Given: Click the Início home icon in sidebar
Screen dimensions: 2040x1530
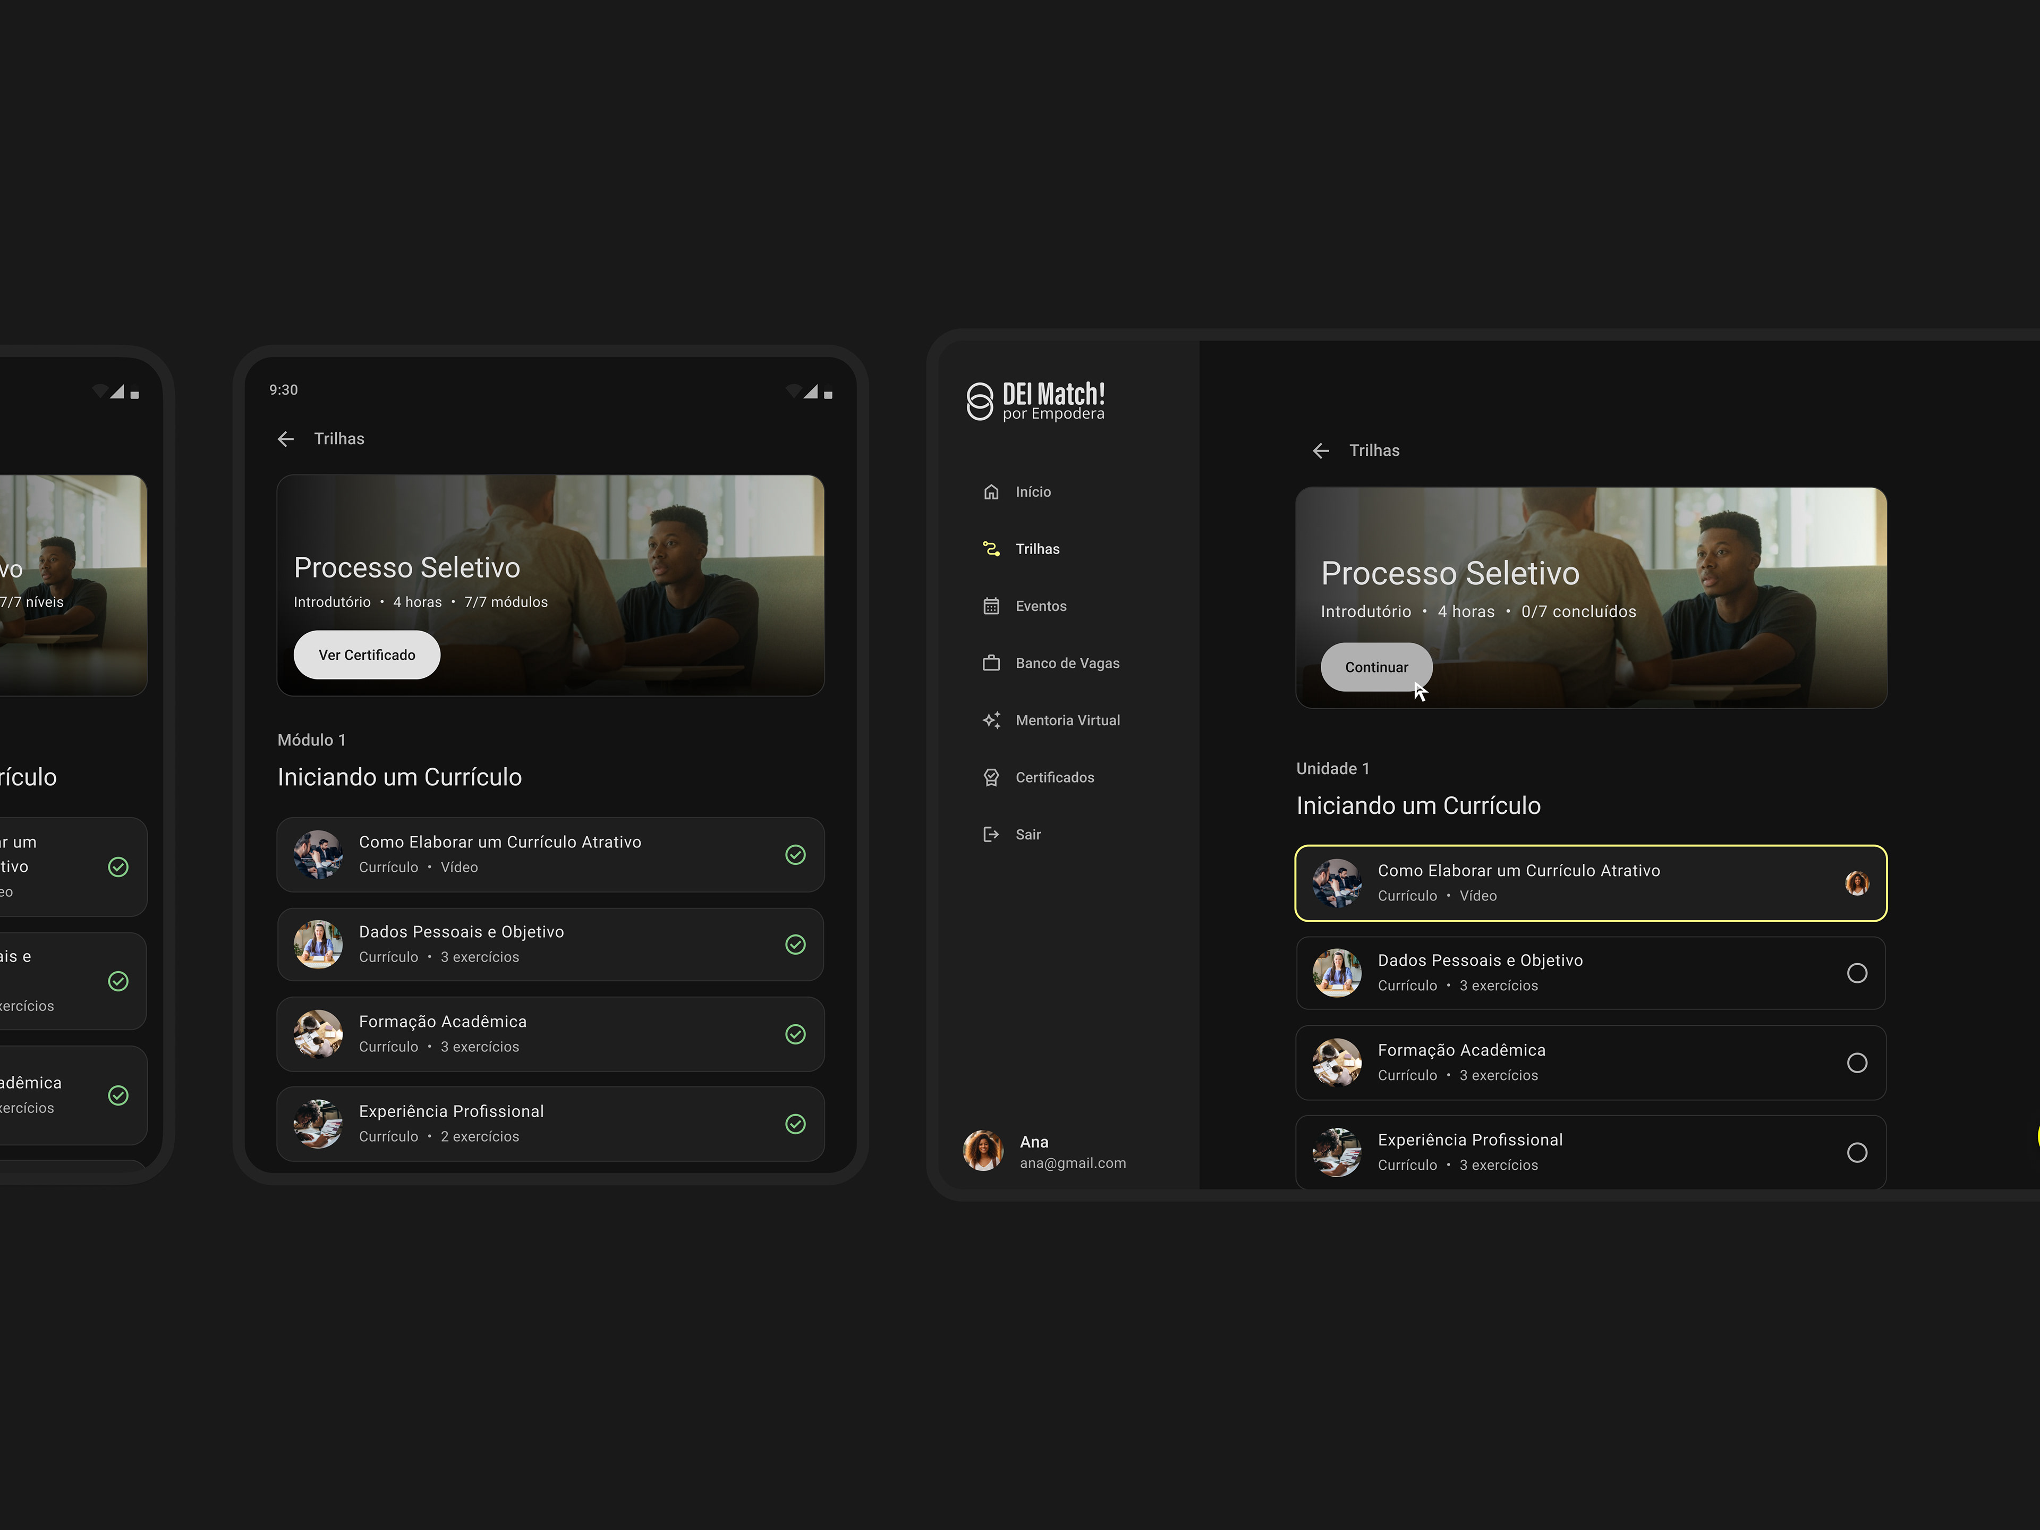Looking at the screenshot, I should (x=990, y=491).
